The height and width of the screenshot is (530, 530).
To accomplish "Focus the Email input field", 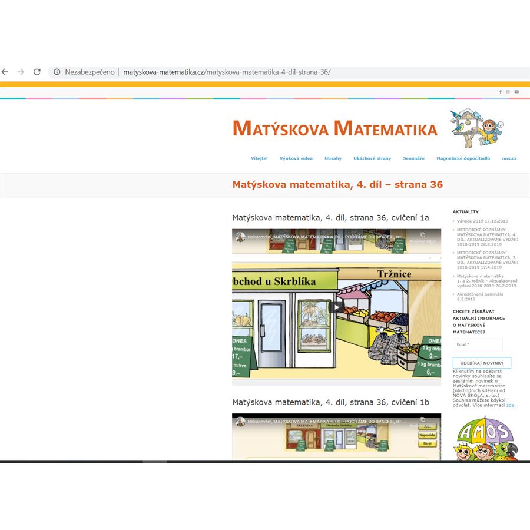I will pyautogui.click(x=478, y=344).
